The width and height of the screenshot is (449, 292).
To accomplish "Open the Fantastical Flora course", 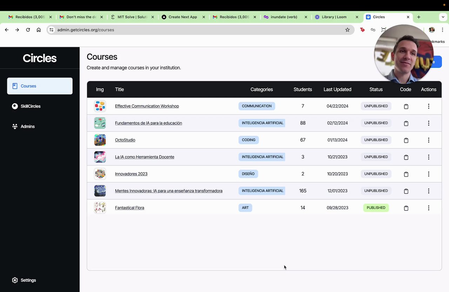I will click(x=129, y=208).
